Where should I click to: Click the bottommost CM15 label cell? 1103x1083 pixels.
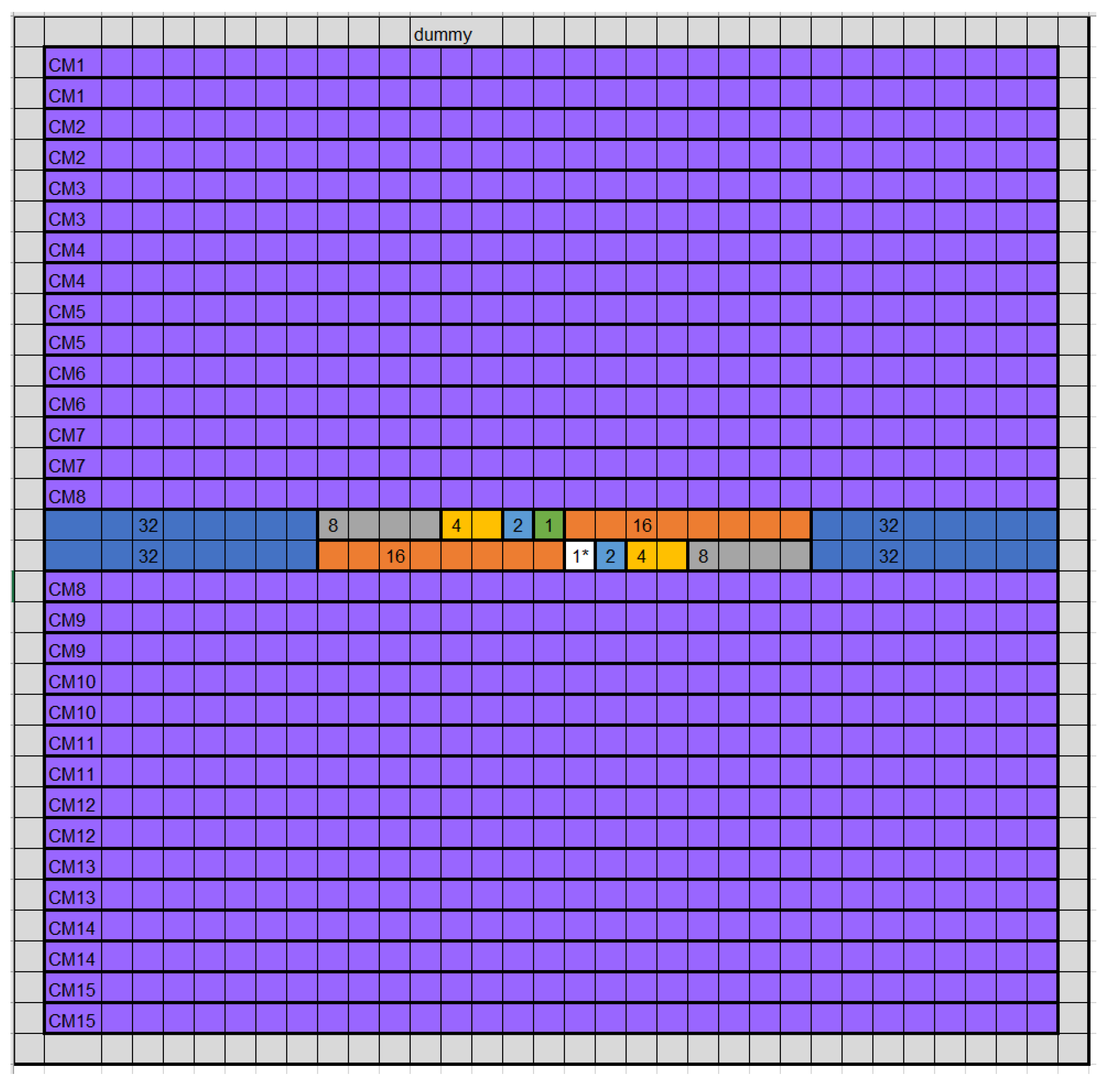(73, 1021)
